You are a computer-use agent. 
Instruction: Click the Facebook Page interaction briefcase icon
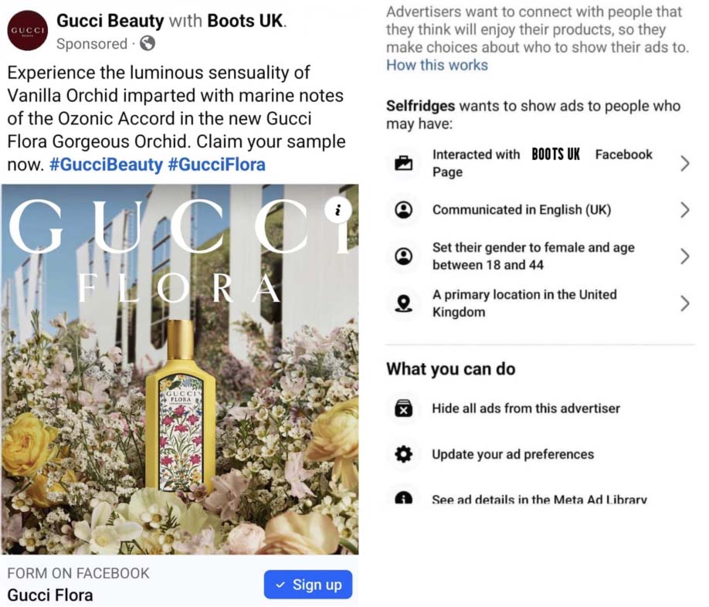pyautogui.click(x=403, y=163)
